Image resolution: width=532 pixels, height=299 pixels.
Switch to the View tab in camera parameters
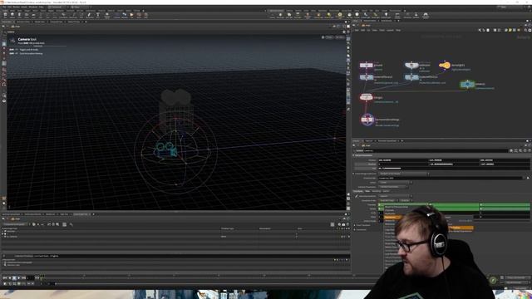[x=367, y=191]
